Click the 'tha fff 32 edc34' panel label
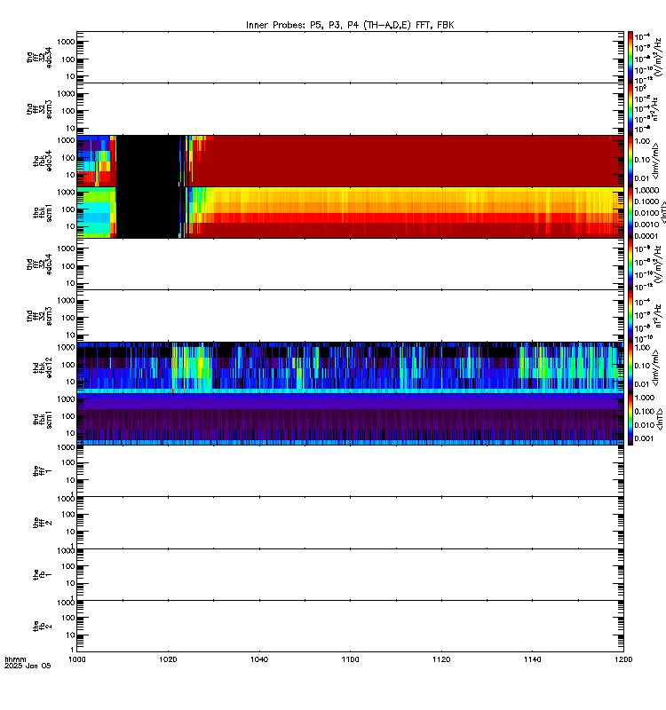 tap(39, 57)
